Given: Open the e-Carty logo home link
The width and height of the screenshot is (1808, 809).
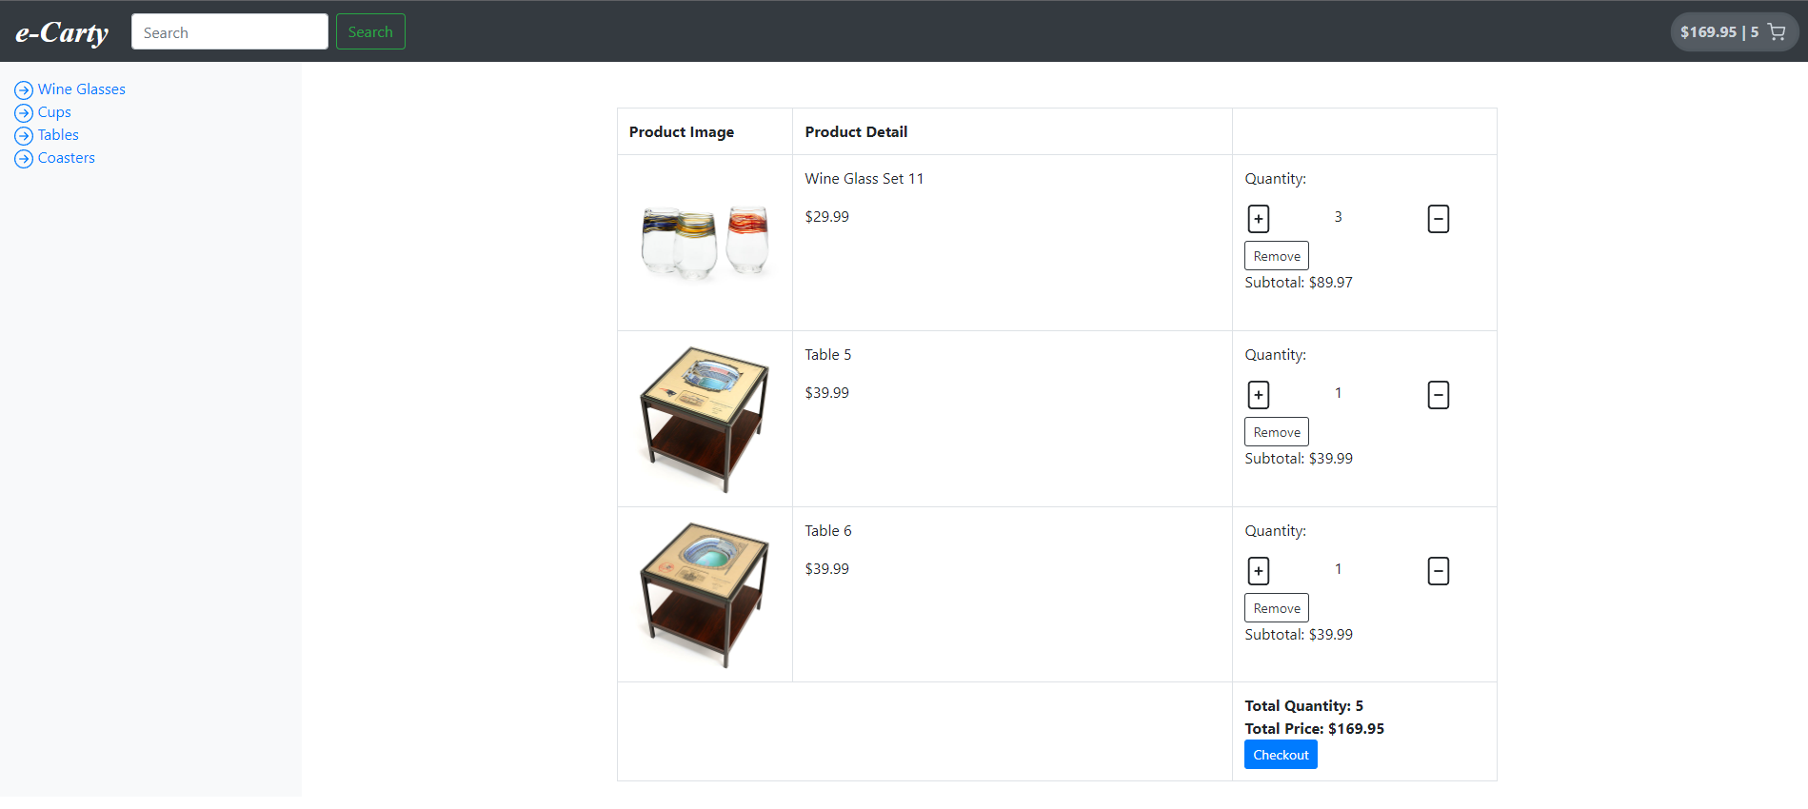Looking at the screenshot, I should tap(62, 32).
